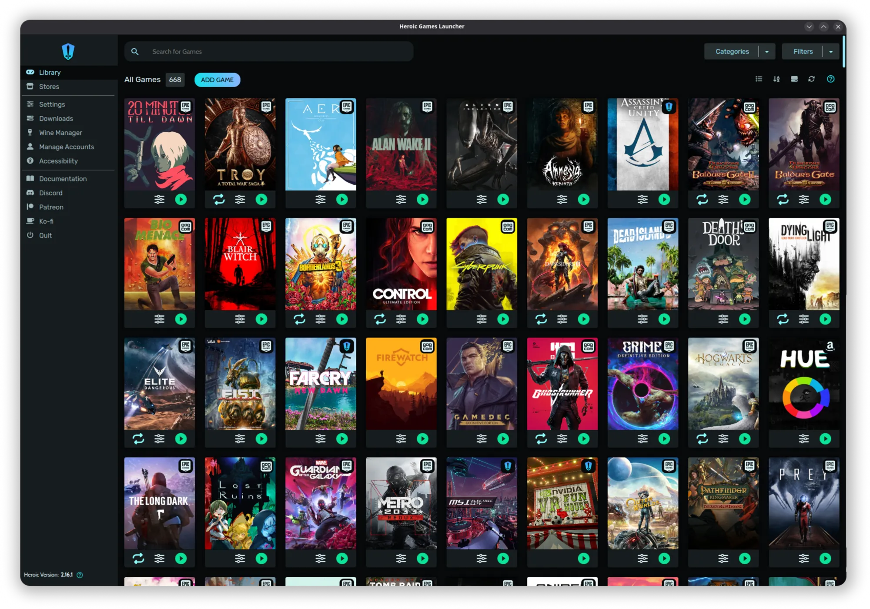Go to Stores in the sidebar
Image resolution: width=870 pixels, height=609 pixels.
(x=69, y=87)
